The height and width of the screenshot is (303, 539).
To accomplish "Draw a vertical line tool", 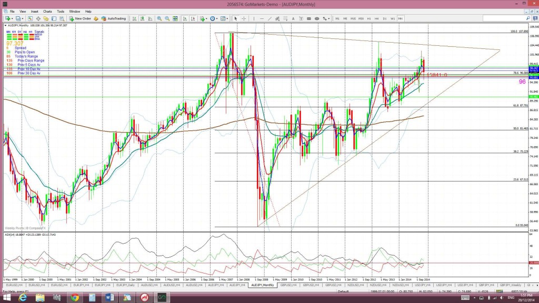I will tap(254, 18).
